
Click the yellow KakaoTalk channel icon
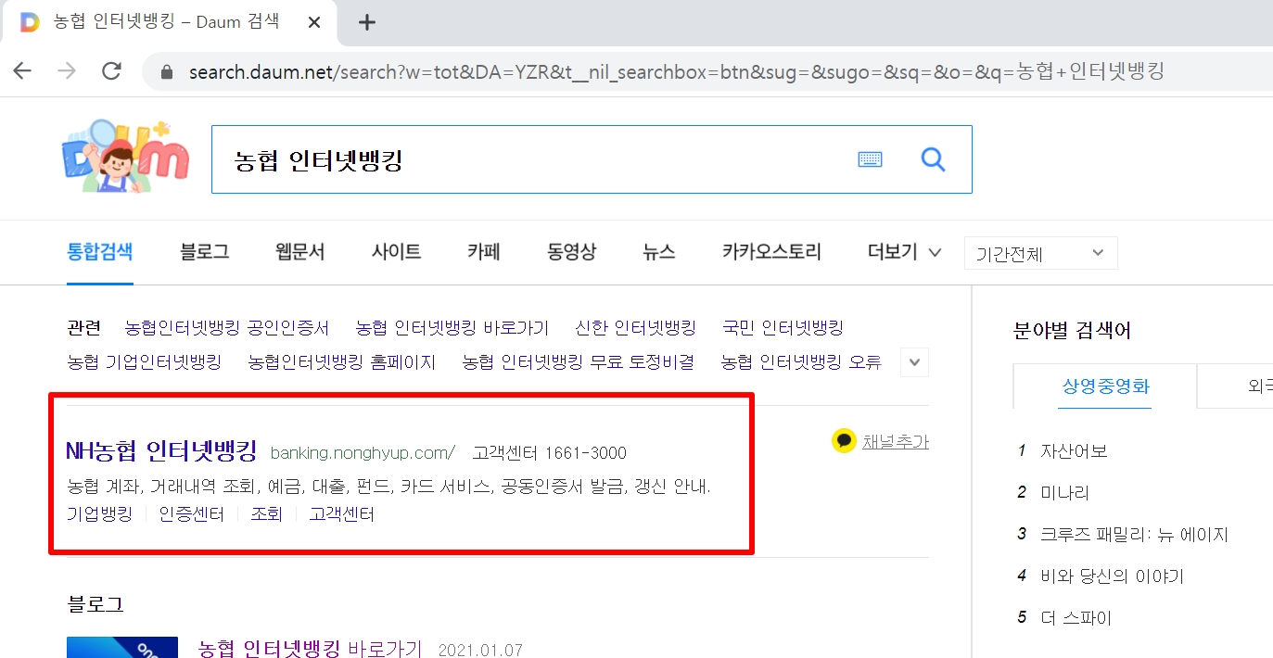click(x=844, y=441)
